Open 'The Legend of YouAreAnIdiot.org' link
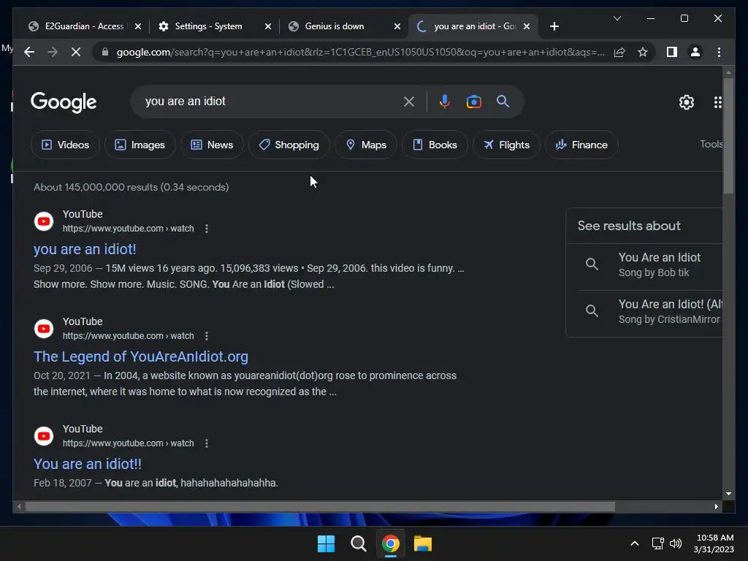 (141, 356)
